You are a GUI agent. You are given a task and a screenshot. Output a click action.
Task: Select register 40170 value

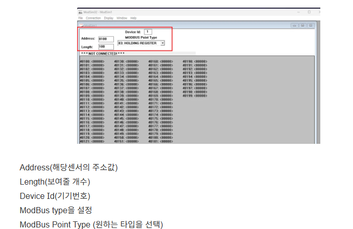(x=167, y=99)
